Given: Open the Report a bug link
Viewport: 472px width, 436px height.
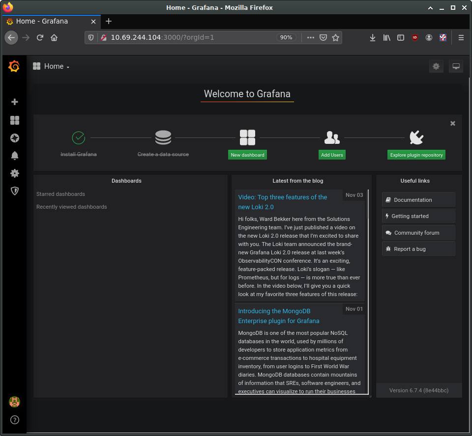Looking at the screenshot, I should (x=419, y=249).
